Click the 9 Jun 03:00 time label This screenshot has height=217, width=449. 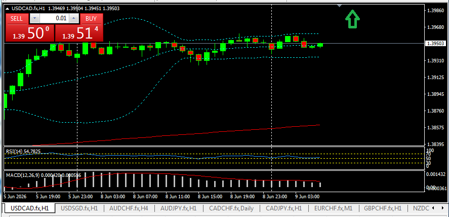[307, 197]
